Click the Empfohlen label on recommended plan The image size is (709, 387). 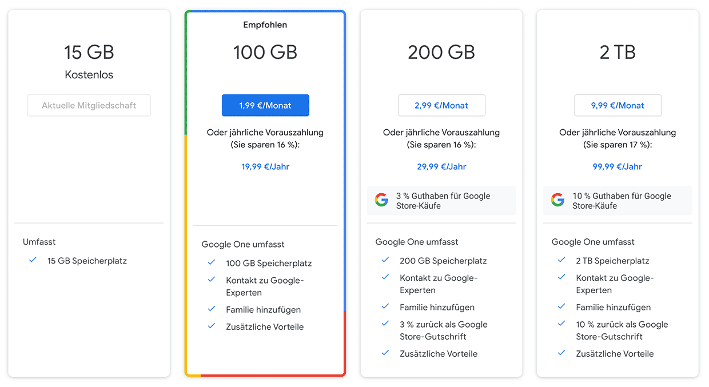(x=265, y=25)
